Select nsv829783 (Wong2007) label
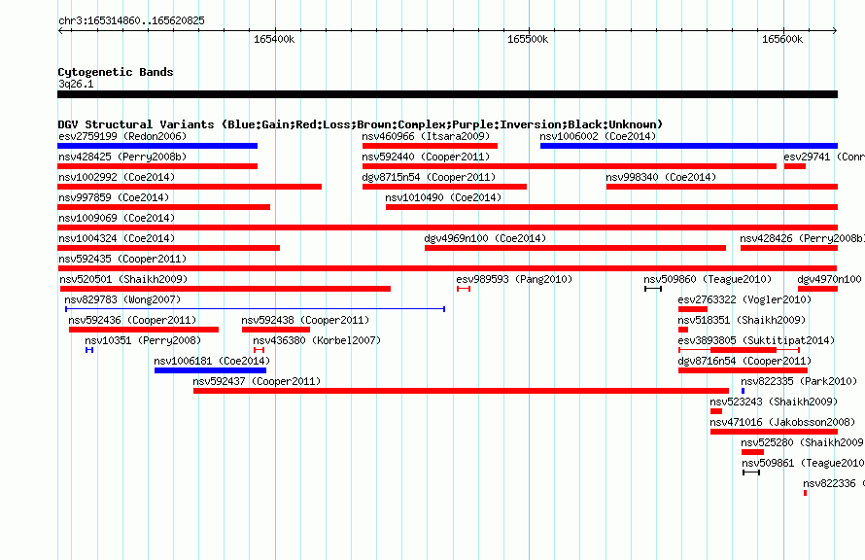 click(122, 299)
